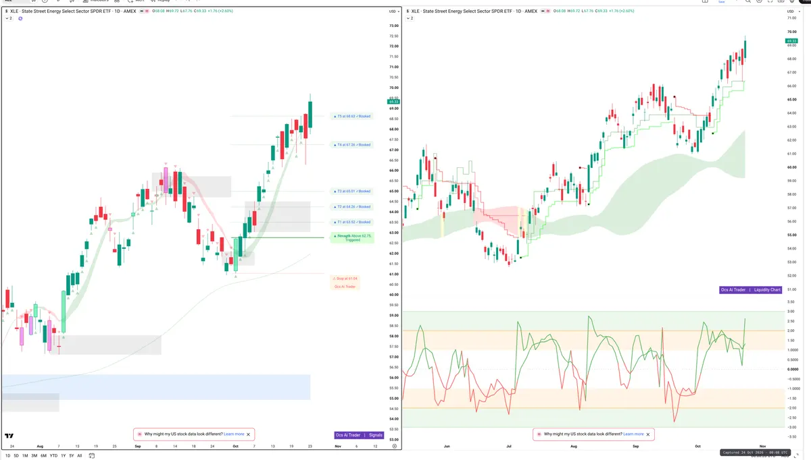Select the 1Y time range button
This screenshot has height=460, width=811.
[x=63, y=455]
